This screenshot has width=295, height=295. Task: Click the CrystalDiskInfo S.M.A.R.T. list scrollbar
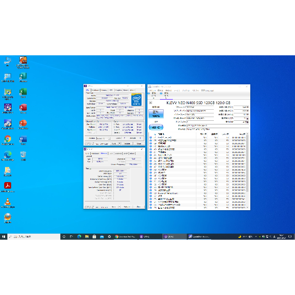[x=248, y=171]
